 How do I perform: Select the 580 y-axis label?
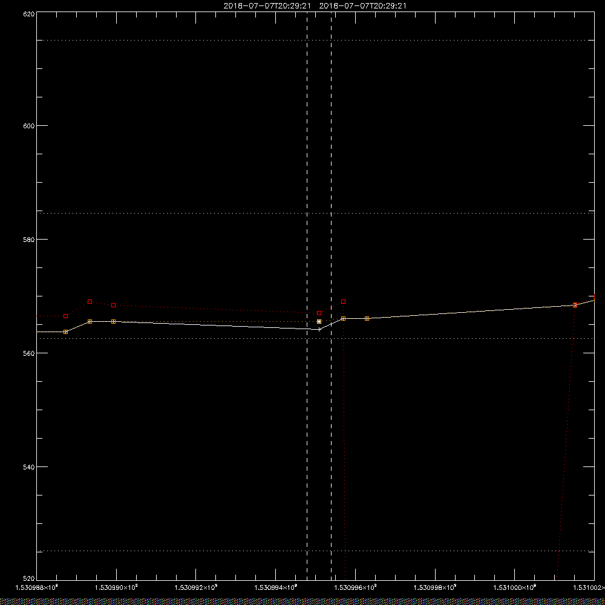29,239
